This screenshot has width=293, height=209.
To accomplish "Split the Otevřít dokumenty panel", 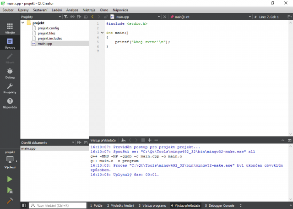I will [x=79, y=143].
